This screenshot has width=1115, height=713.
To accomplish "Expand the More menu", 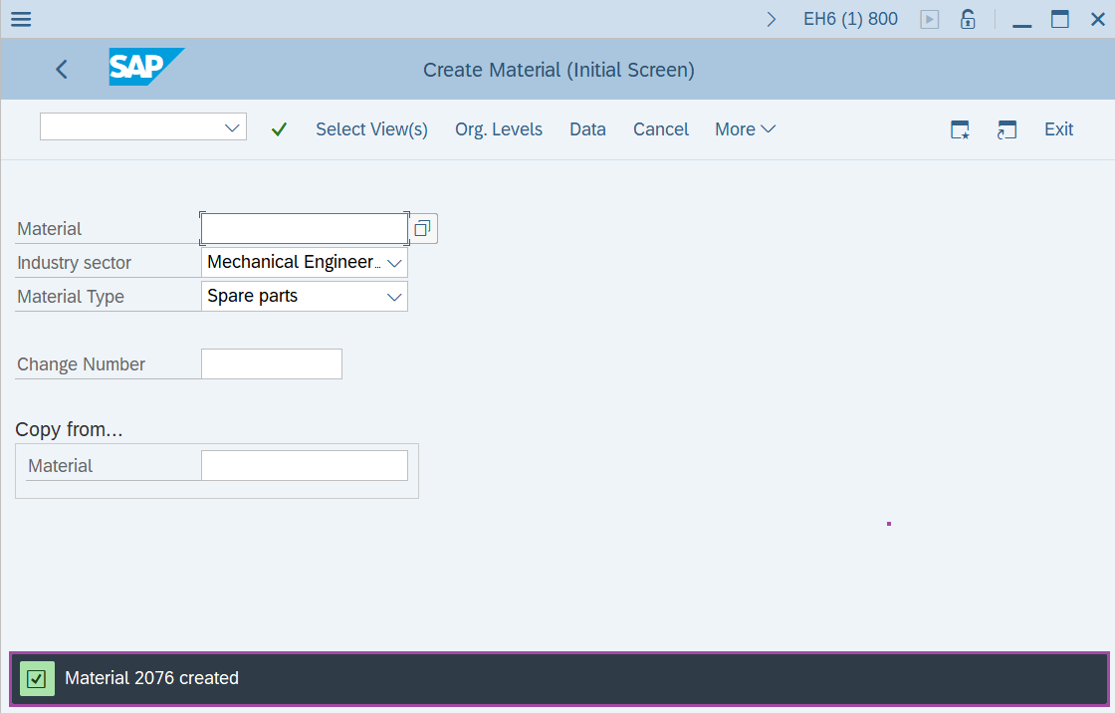I will [x=744, y=128].
